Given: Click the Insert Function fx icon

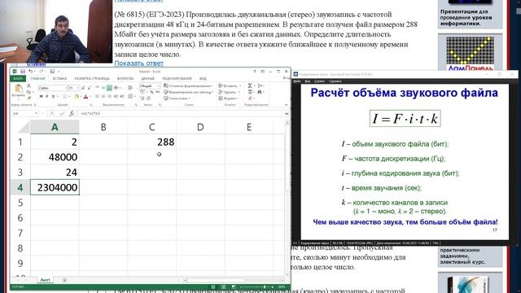Looking at the screenshot, I should (x=72, y=114).
